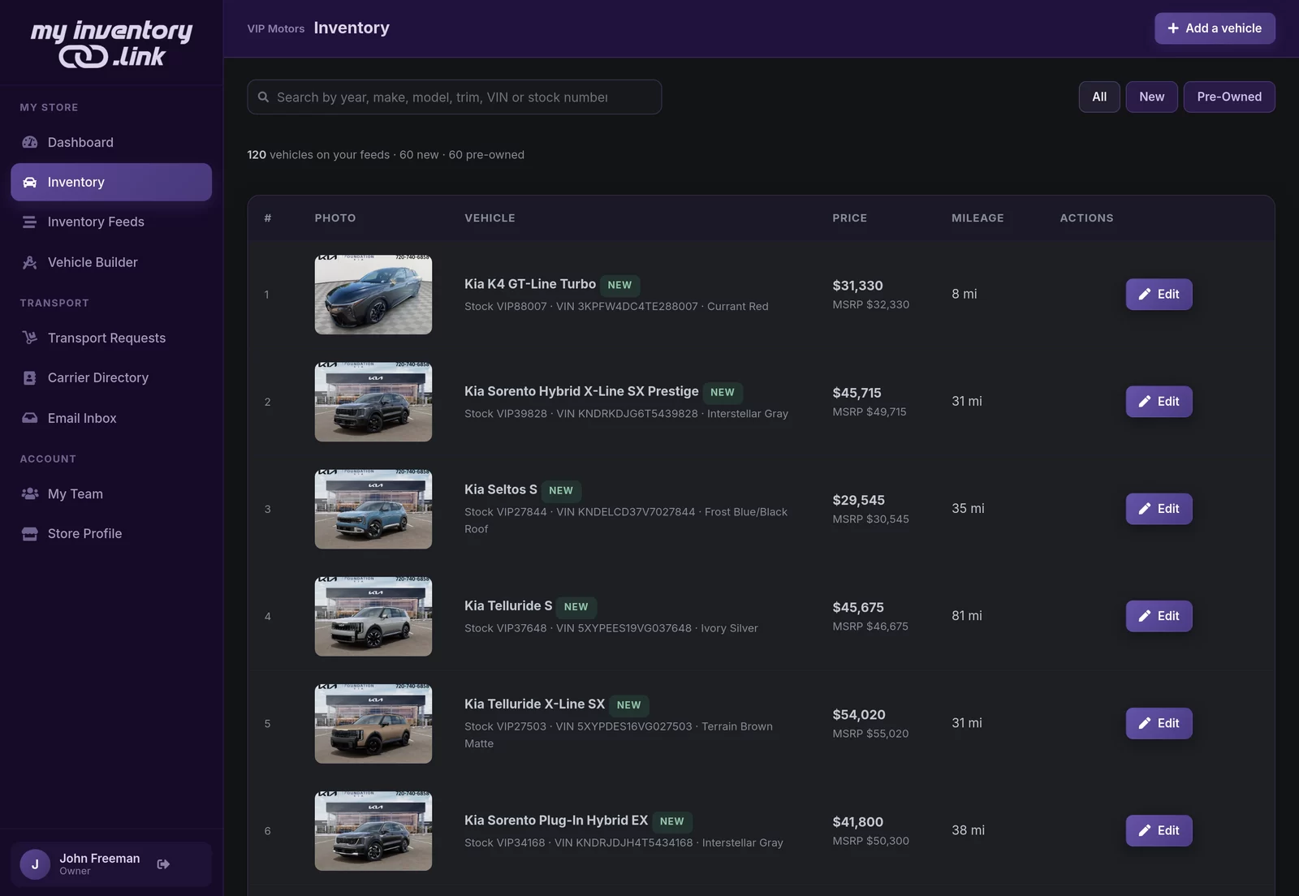Open the Sorento Plug-In Hybrid EX photo
Image resolution: width=1299 pixels, height=896 pixels.
[x=373, y=830]
